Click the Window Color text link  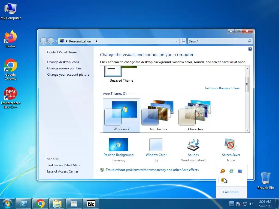[156, 155]
